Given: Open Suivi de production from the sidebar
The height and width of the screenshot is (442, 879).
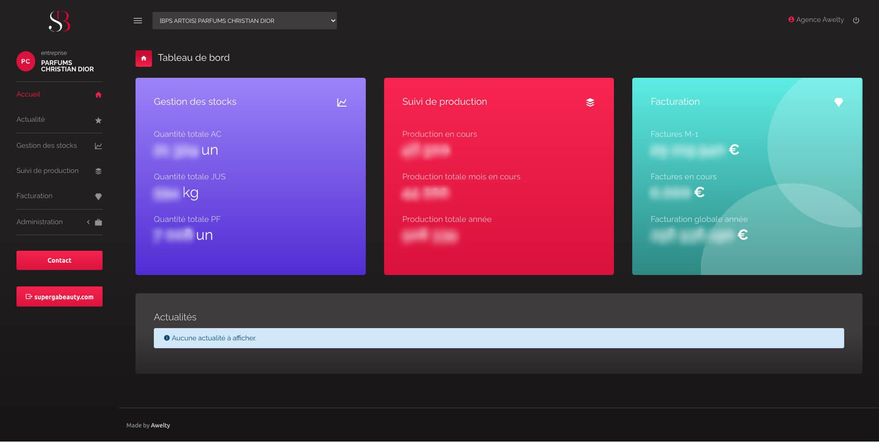Looking at the screenshot, I should [x=48, y=171].
